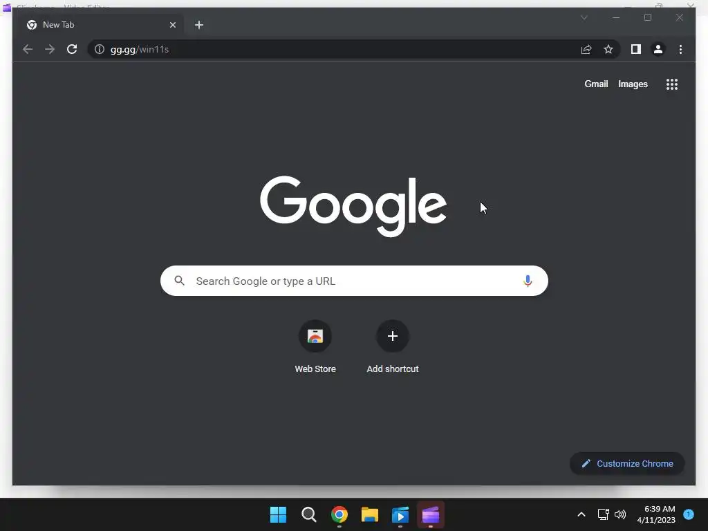Open the Windows Start menu
Viewport: 708px width, 531px height.
(x=278, y=514)
